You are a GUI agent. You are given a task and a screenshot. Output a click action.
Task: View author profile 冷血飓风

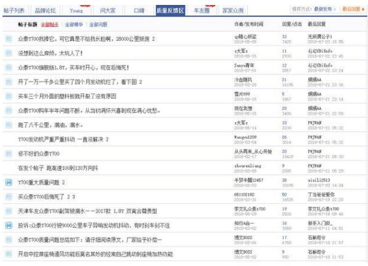point(243,80)
